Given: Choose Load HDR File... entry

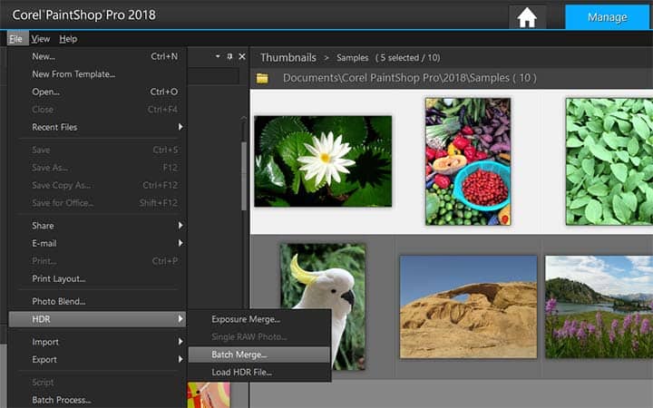Looking at the screenshot, I should (259, 373).
